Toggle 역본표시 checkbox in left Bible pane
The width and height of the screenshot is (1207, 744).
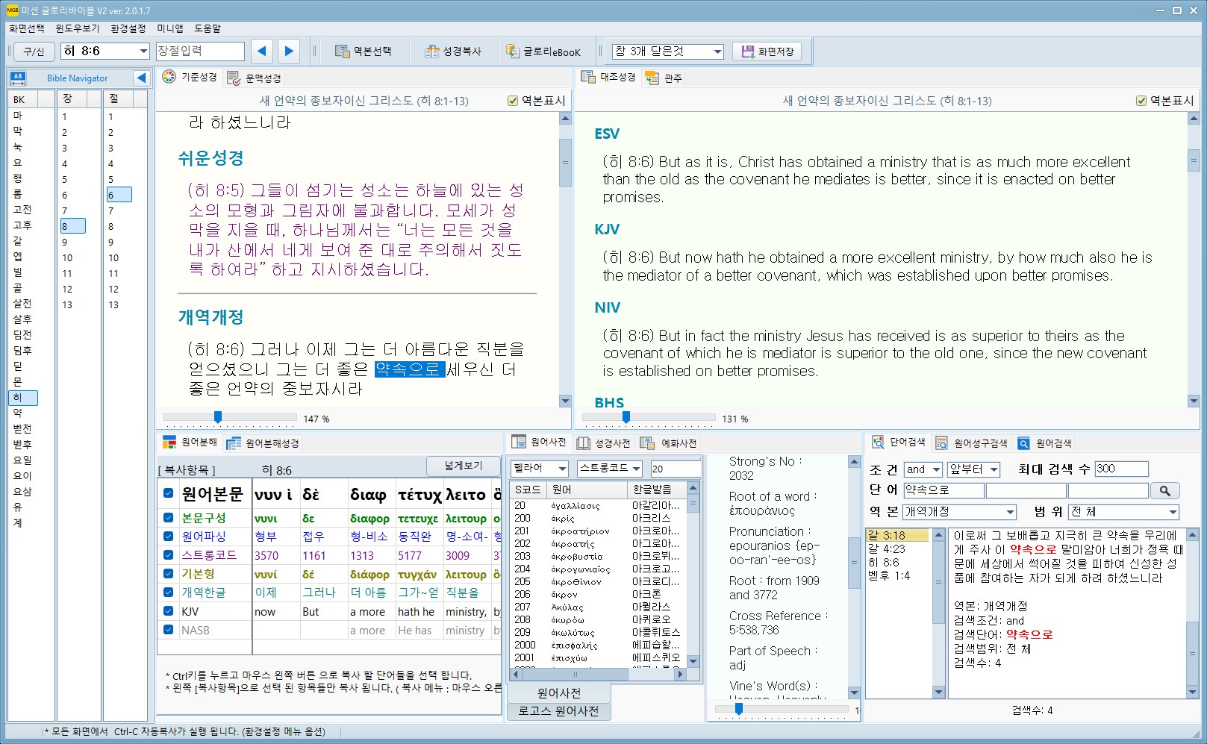coord(513,101)
